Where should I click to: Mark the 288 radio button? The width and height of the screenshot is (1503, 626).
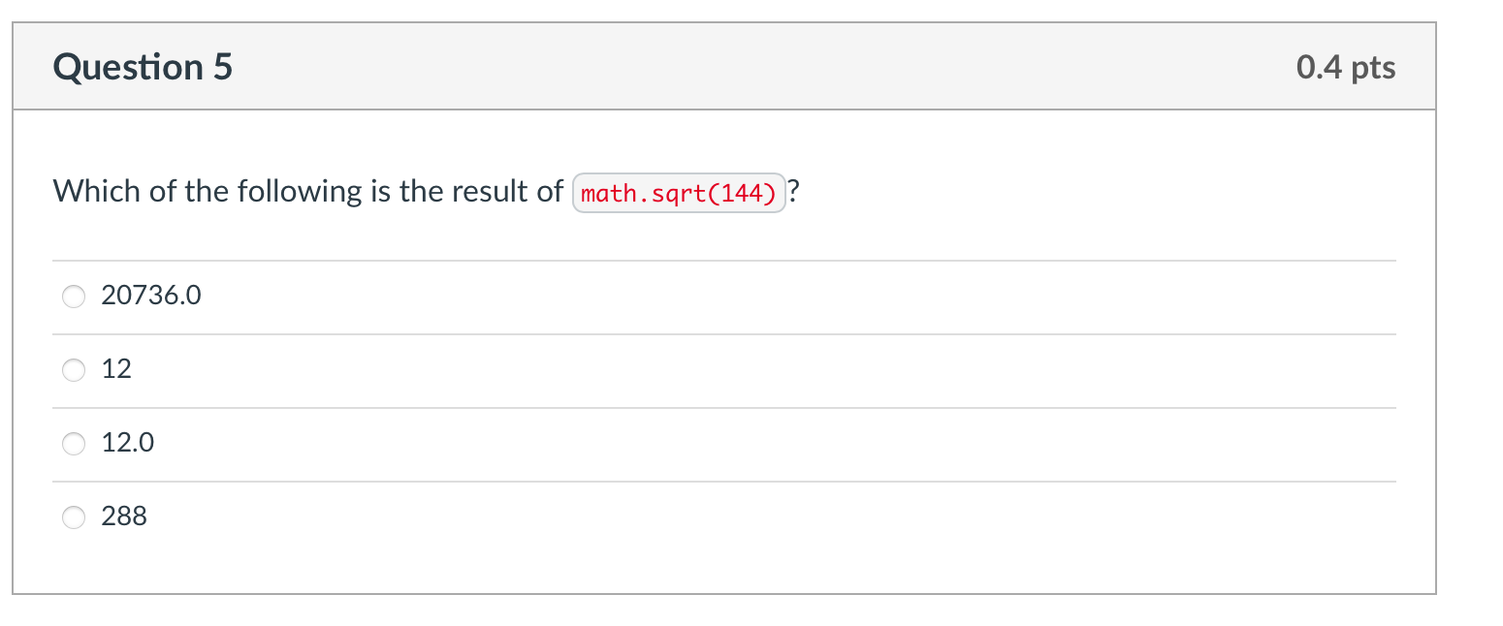[x=75, y=517]
